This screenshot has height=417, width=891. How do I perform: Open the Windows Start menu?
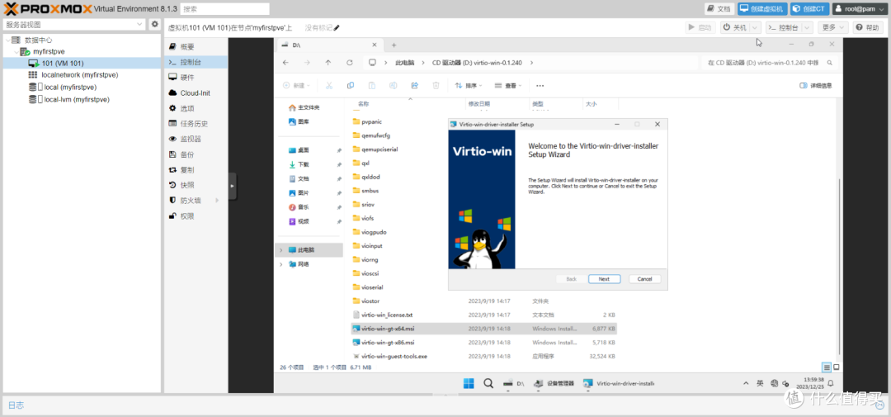[469, 383]
